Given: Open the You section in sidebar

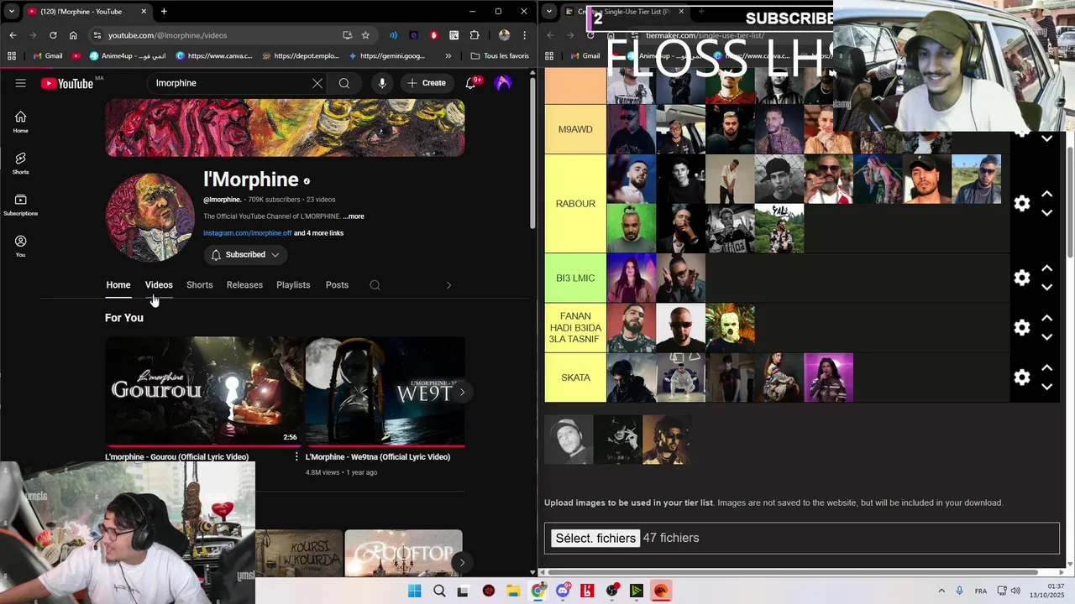Looking at the screenshot, I should point(21,246).
